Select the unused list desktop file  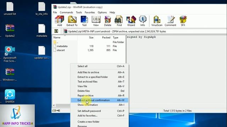tap(10, 8)
